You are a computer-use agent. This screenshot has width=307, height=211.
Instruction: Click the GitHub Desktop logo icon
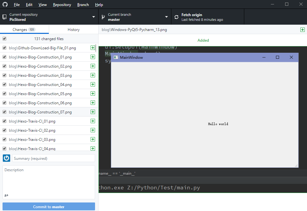5,4
